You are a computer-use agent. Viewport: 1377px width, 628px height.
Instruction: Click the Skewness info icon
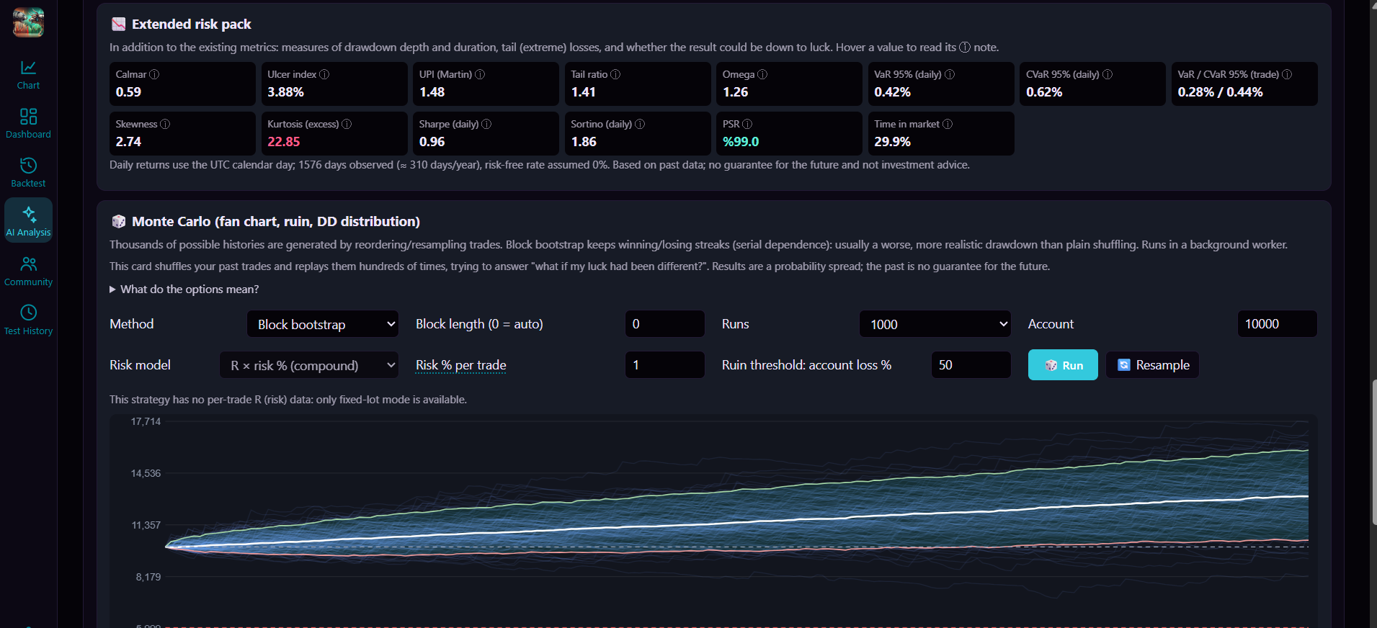point(165,124)
